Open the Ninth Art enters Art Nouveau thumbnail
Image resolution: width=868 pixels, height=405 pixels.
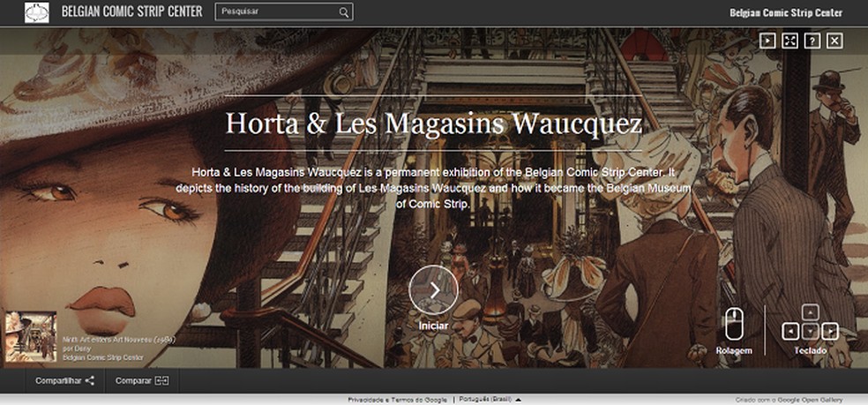[31, 337]
